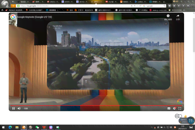Open the VIP crown menu
Screen dimensions: 195x130
point(175,2)
